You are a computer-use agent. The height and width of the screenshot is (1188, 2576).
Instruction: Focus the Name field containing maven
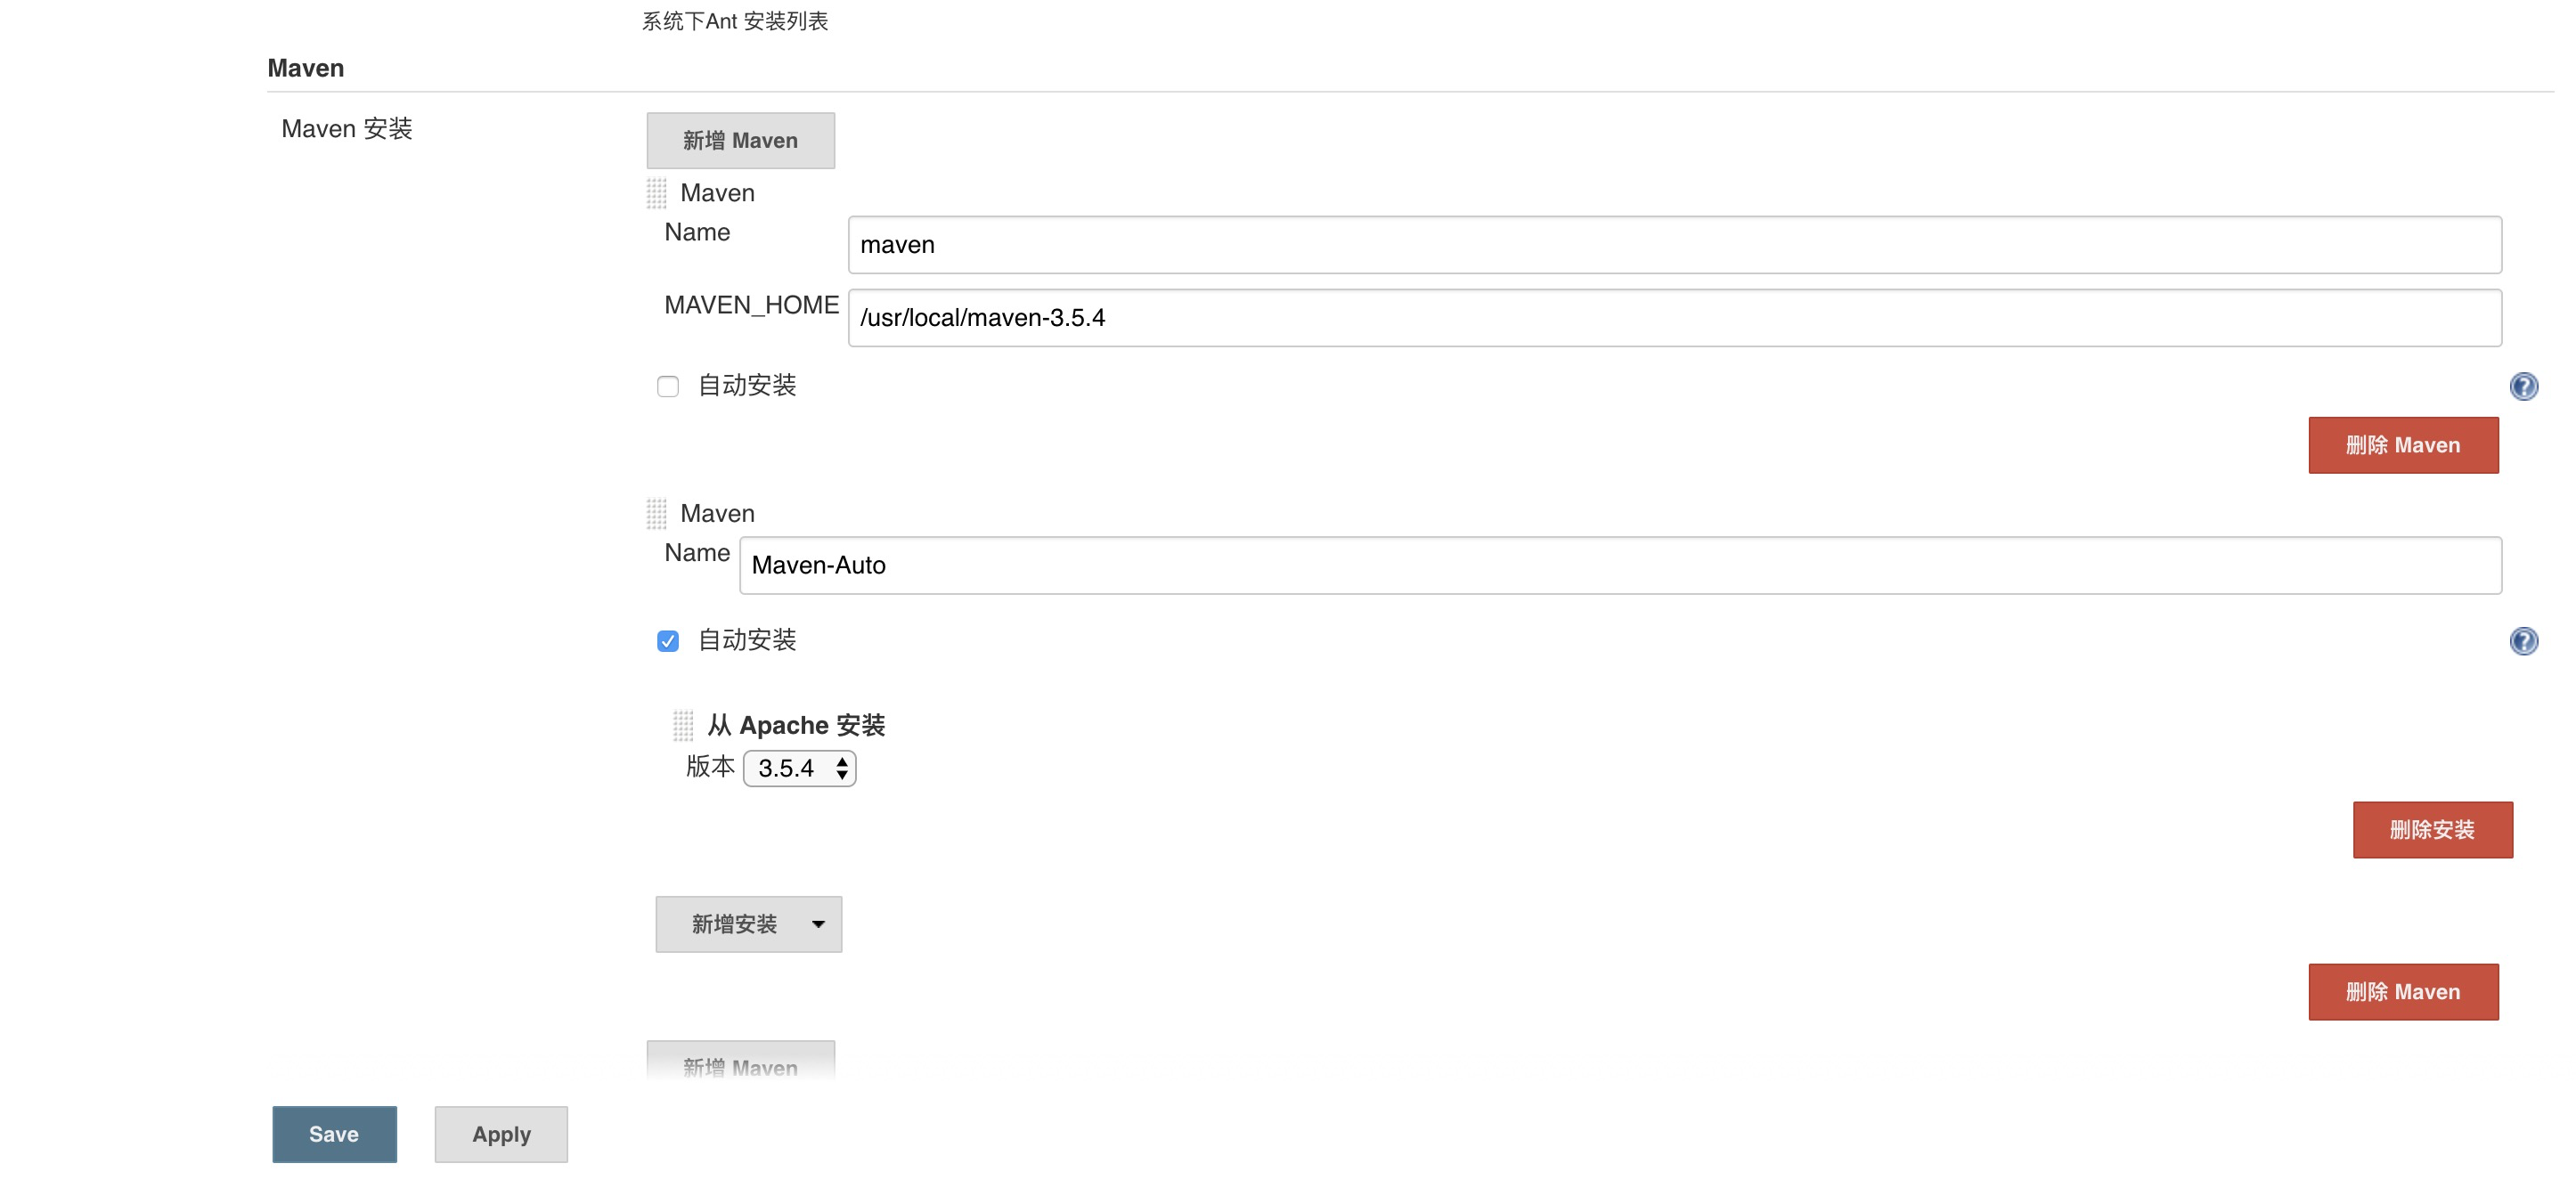pyautogui.click(x=1674, y=245)
